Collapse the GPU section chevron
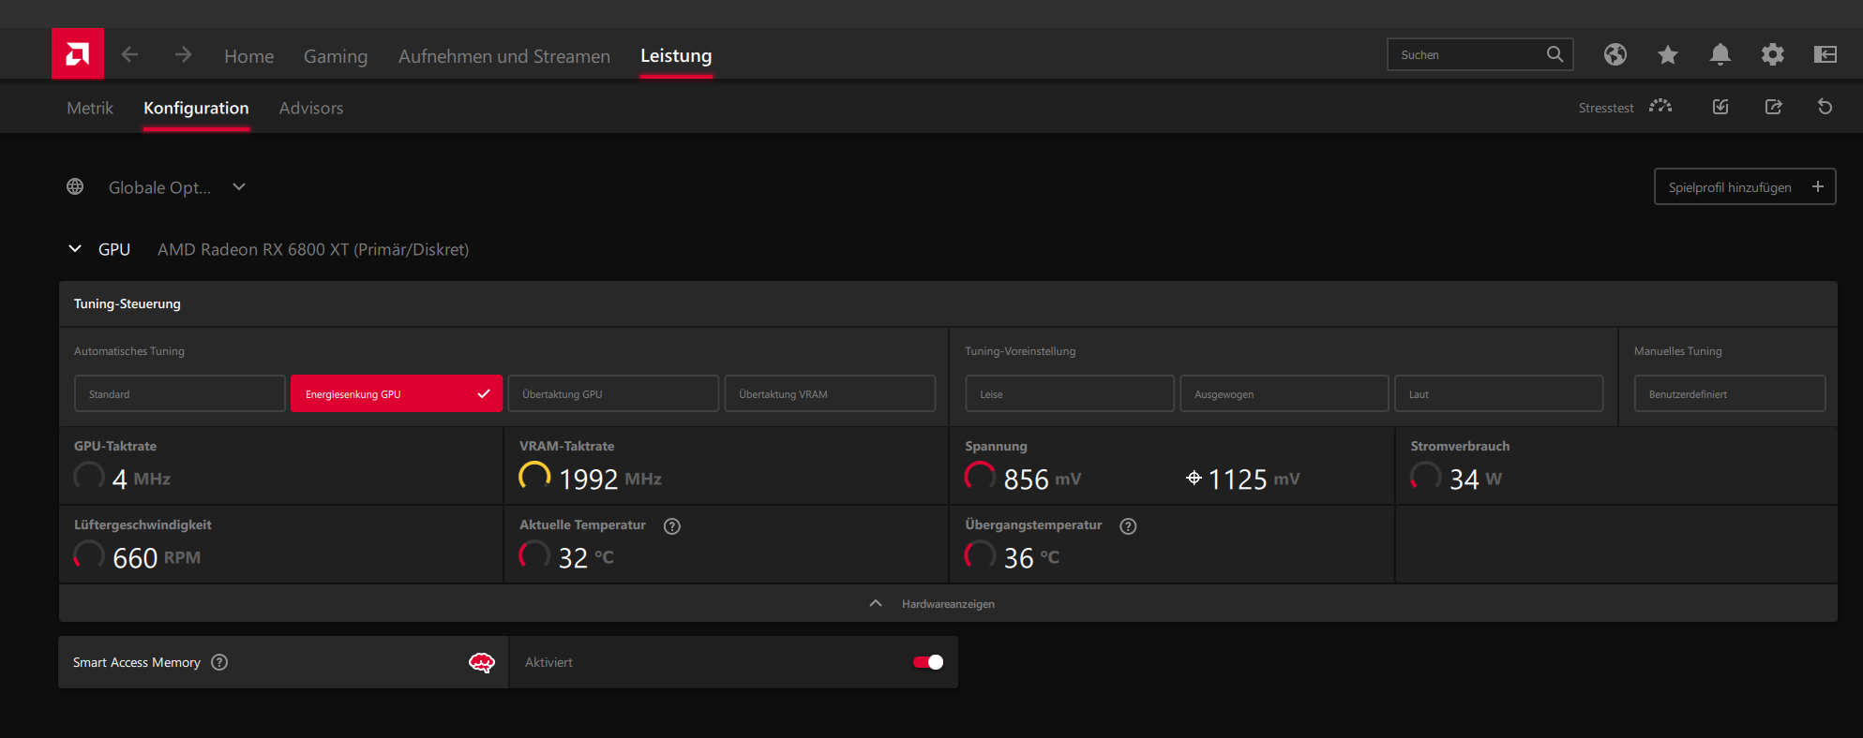 (x=75, y=249)
